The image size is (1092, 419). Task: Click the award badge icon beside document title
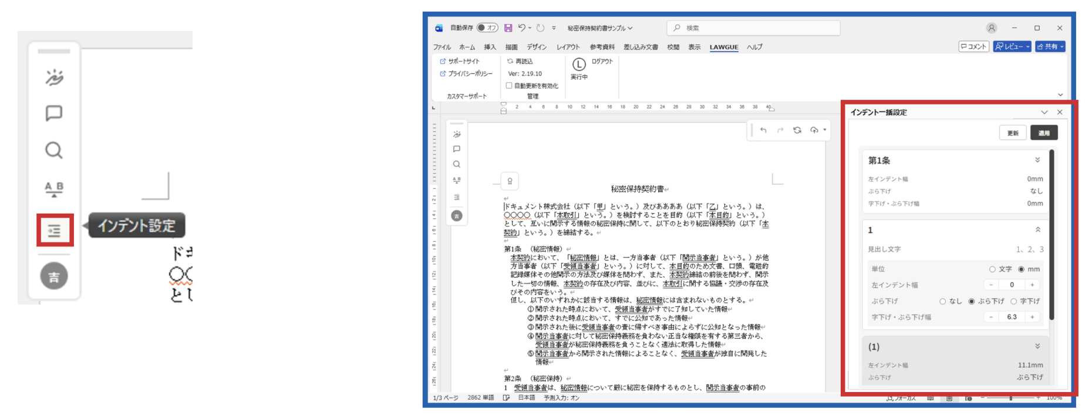[x=510, y=181]
